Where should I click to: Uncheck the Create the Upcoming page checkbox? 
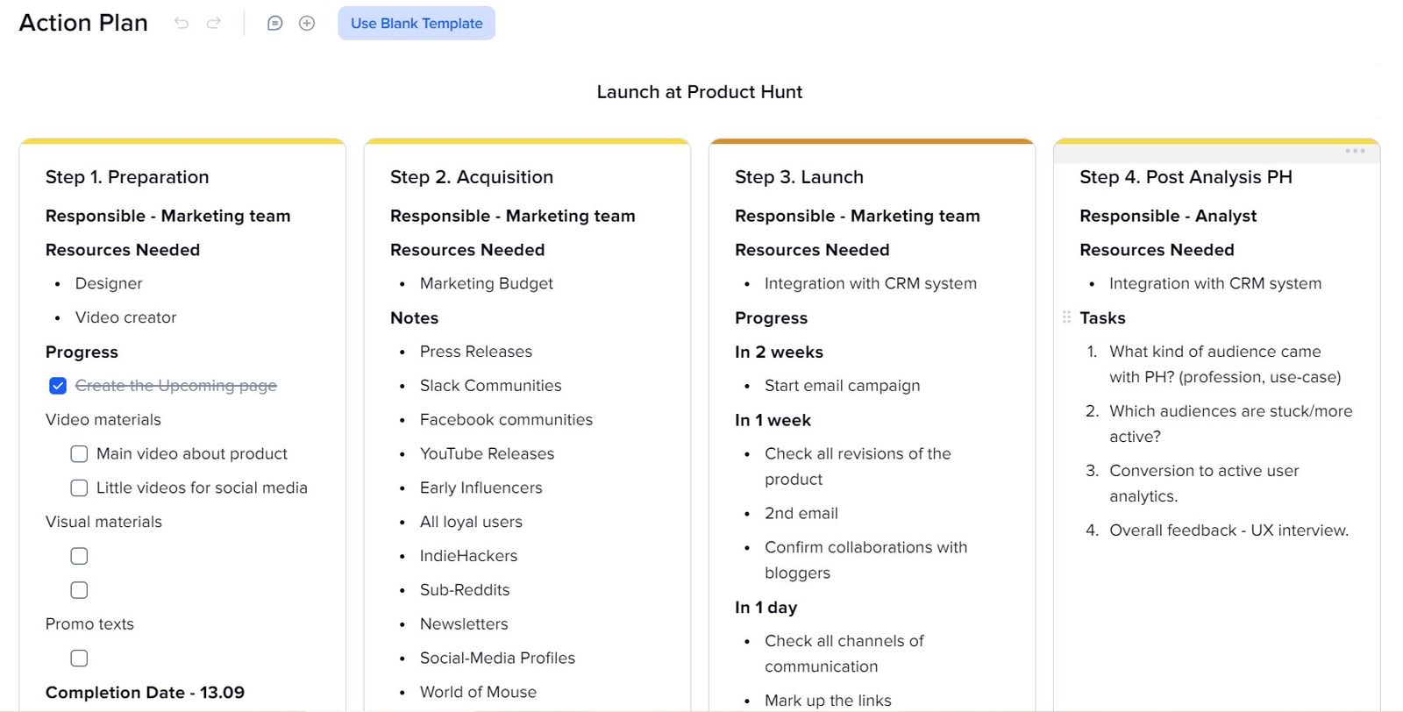58,386
